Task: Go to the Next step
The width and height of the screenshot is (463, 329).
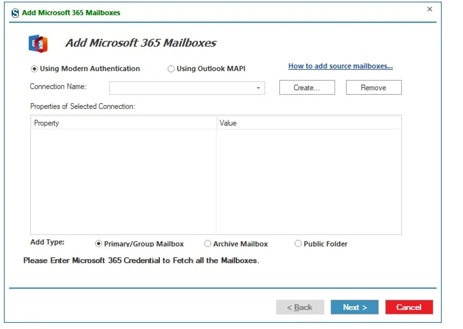Action: click(354, 307)
